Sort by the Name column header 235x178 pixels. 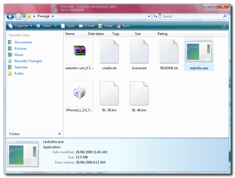click(x=75, y=34)
